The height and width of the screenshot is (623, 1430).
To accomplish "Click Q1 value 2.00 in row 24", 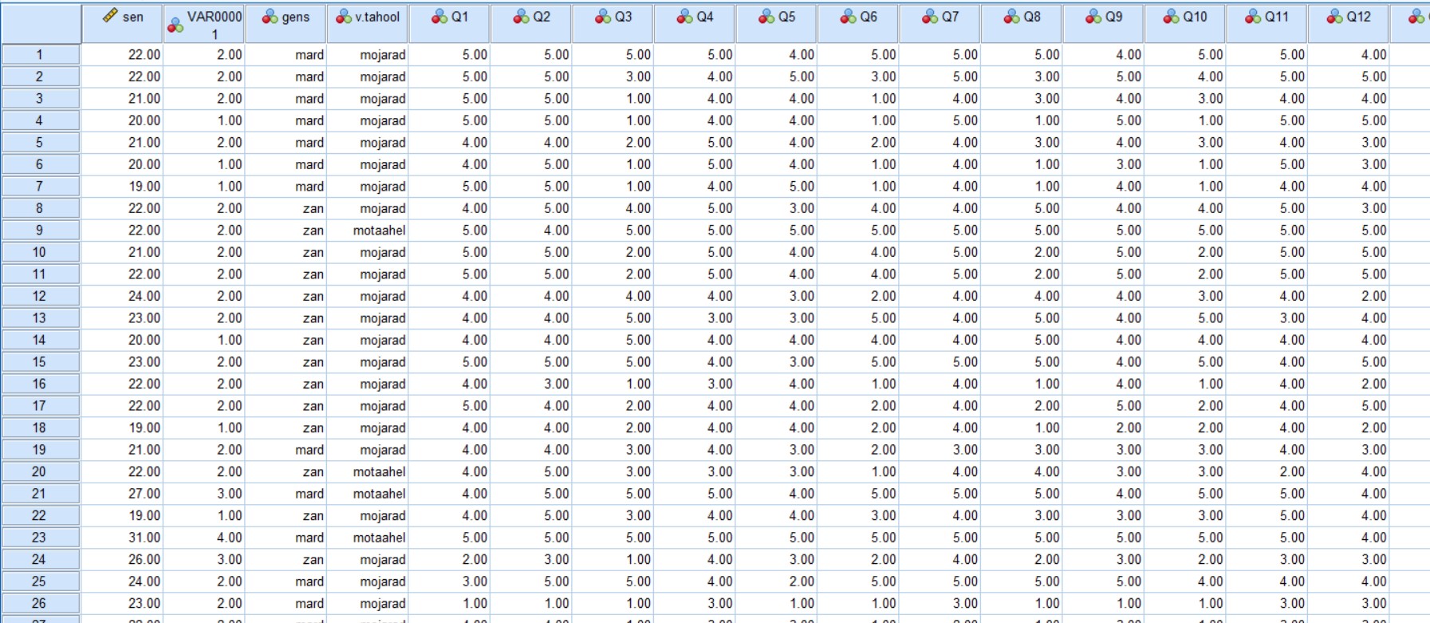I will pos(475,559).
